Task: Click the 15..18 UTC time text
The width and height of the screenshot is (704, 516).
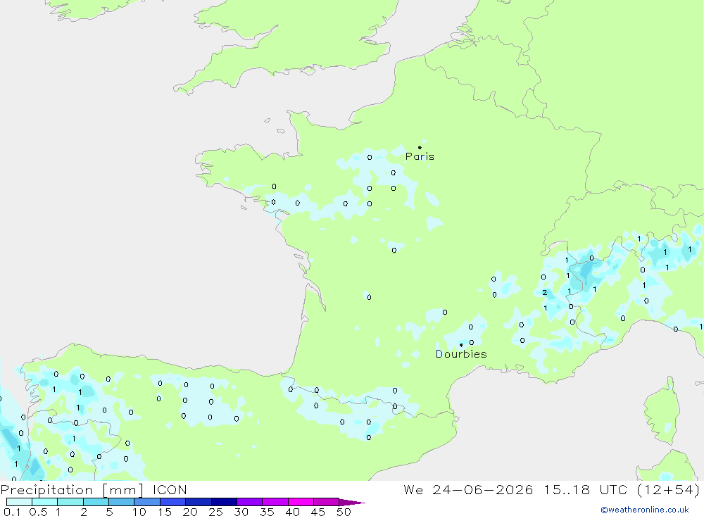Action: point(585,489)
